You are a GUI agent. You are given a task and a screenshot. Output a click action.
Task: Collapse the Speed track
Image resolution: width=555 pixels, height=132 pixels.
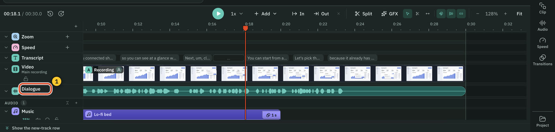click(x=6, y=47)
